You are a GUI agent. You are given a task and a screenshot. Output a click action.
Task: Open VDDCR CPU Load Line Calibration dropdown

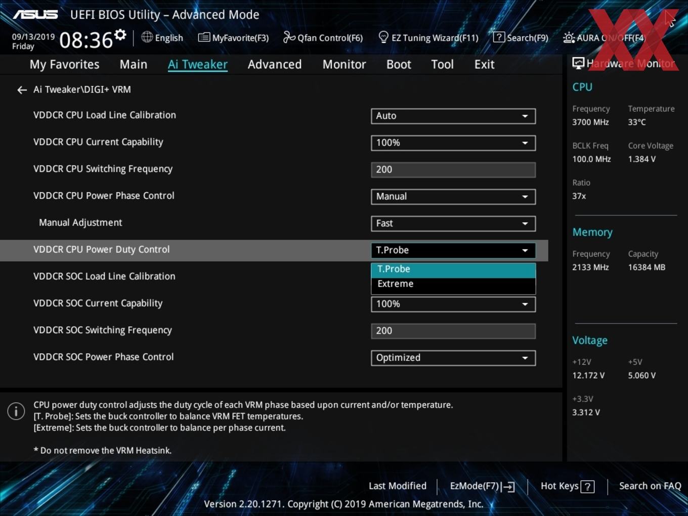coord(453,116)
